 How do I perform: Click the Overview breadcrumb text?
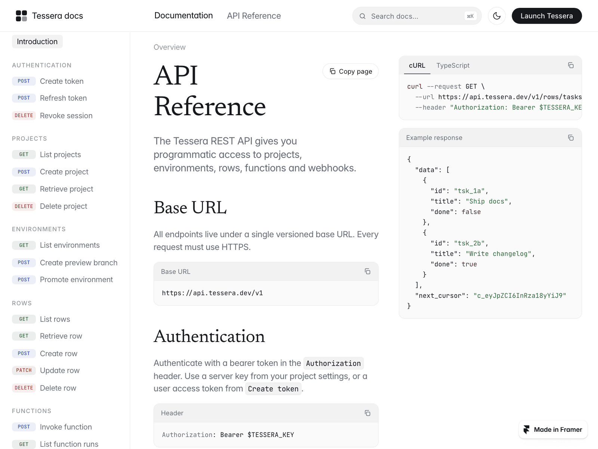click(170, 47)
